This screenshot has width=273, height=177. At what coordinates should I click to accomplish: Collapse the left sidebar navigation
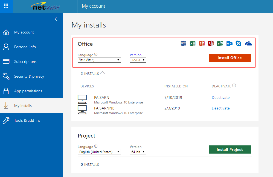click(x=56, y=19)
